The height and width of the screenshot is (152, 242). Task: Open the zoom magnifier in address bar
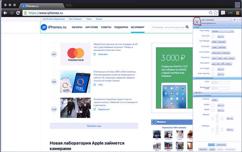210,13
